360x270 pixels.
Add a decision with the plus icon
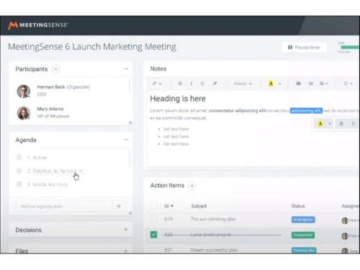click(126, 230)
